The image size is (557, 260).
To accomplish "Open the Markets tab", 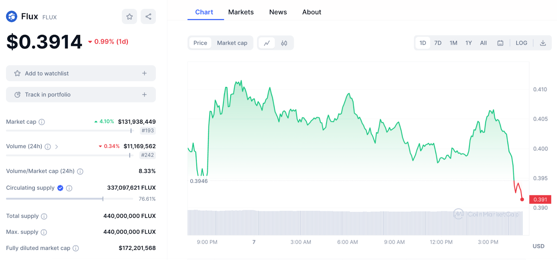I will tap(241, 12).
